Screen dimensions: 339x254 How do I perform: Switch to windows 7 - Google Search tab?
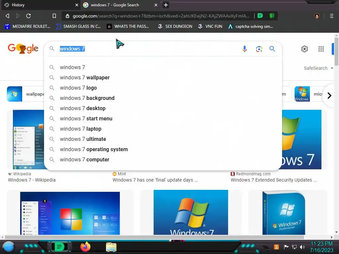(x=120, y=5)
